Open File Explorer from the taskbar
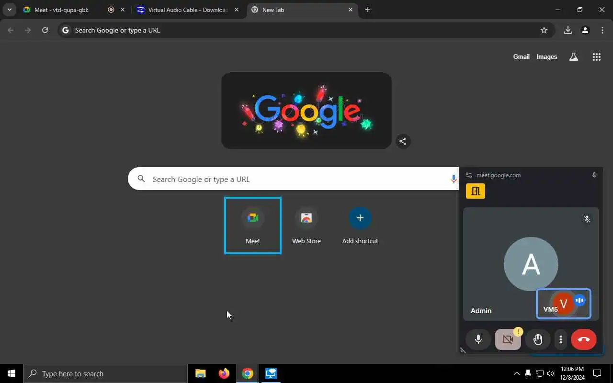613x383 pixels. pos(201,373)
